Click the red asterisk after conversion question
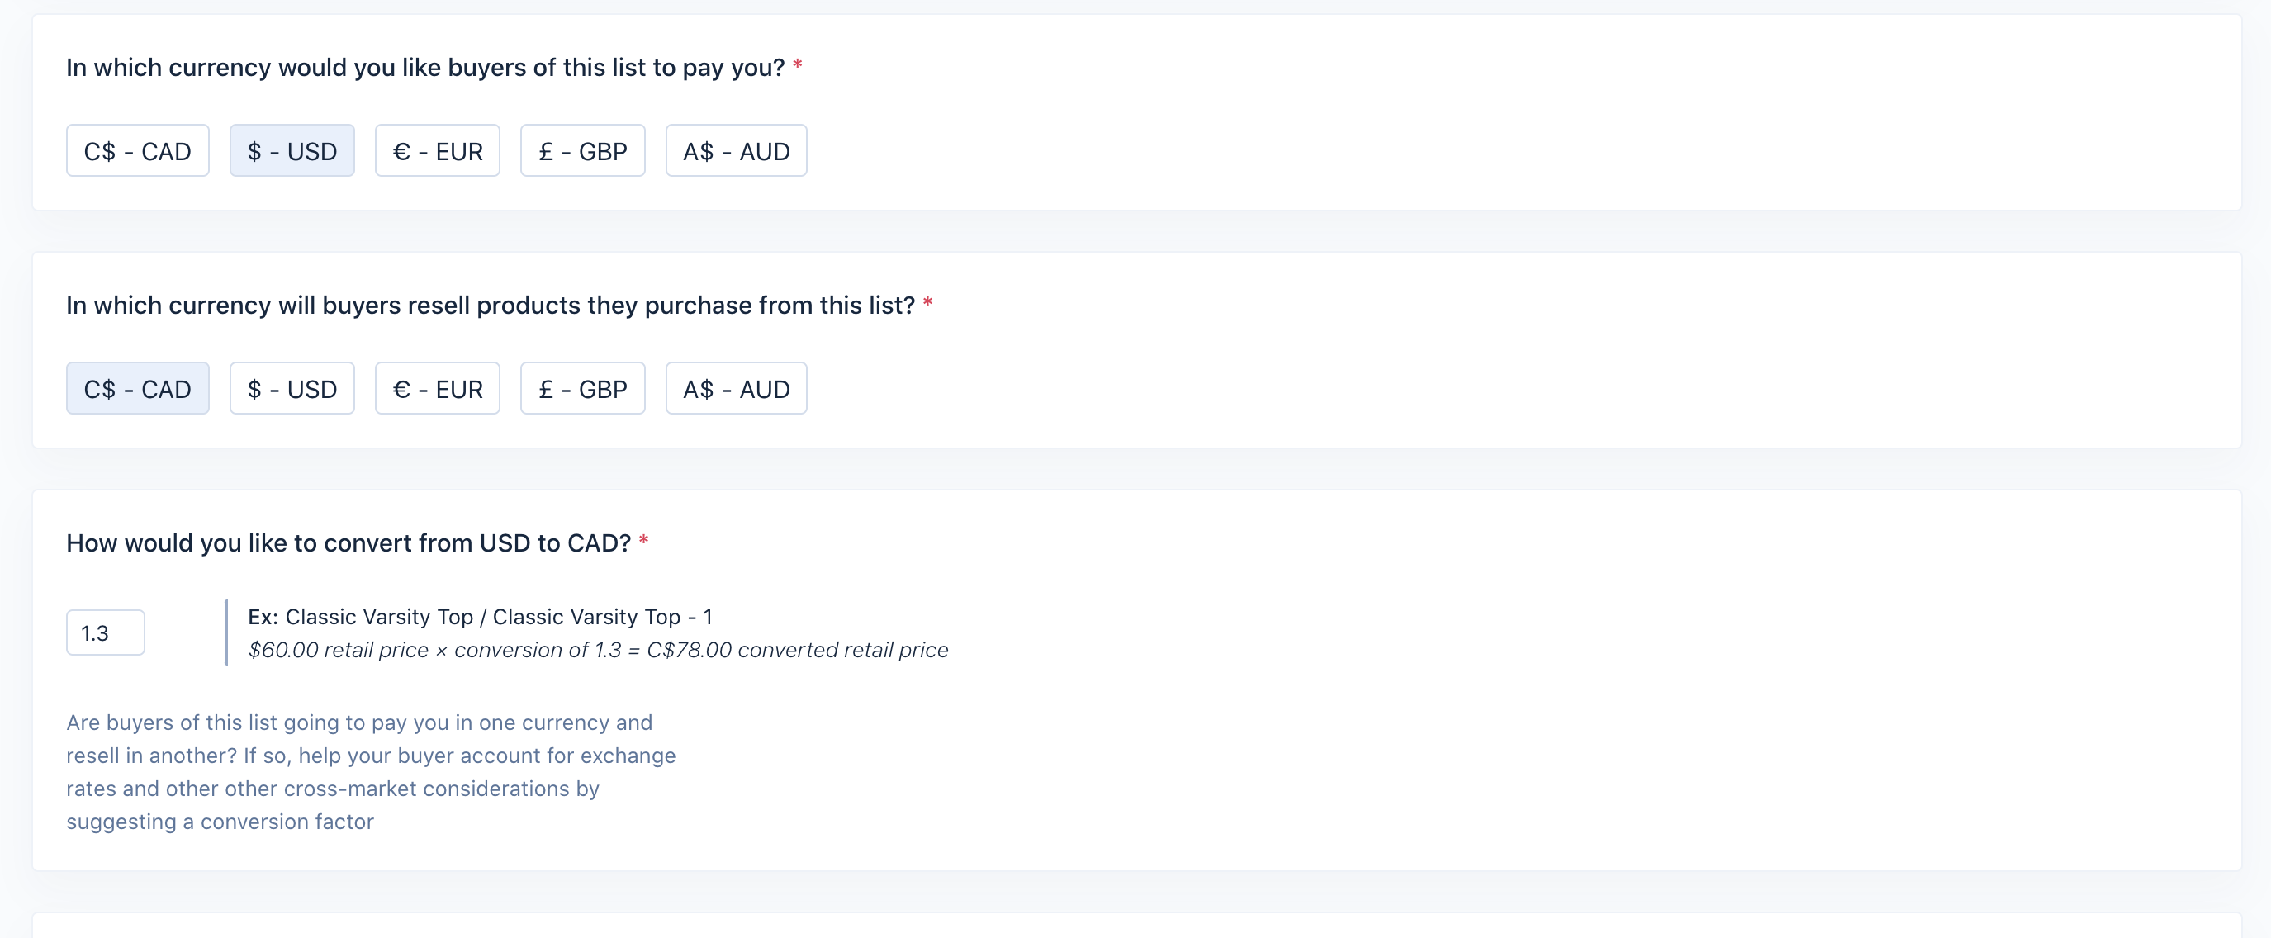The height and width of the screenshot is (938, 2271). 643,540
